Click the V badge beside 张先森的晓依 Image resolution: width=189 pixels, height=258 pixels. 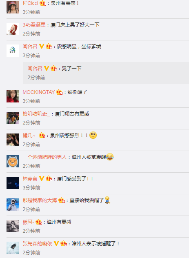tap(56, 243)
